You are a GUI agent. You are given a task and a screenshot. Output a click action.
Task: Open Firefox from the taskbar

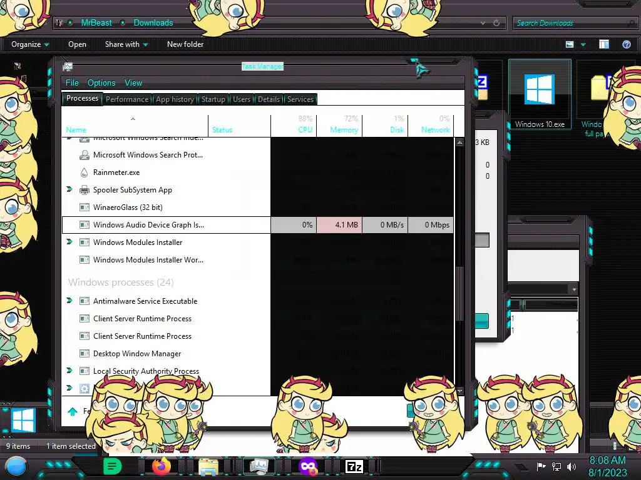click(x=161, y=466)
